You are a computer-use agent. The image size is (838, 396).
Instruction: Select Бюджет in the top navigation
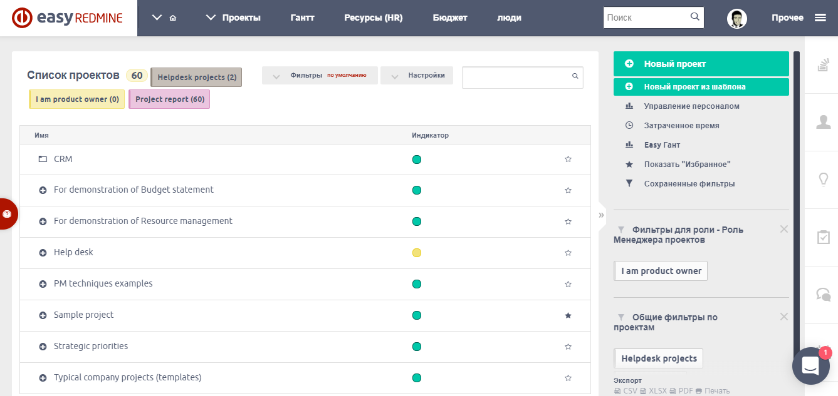(450, 18)
